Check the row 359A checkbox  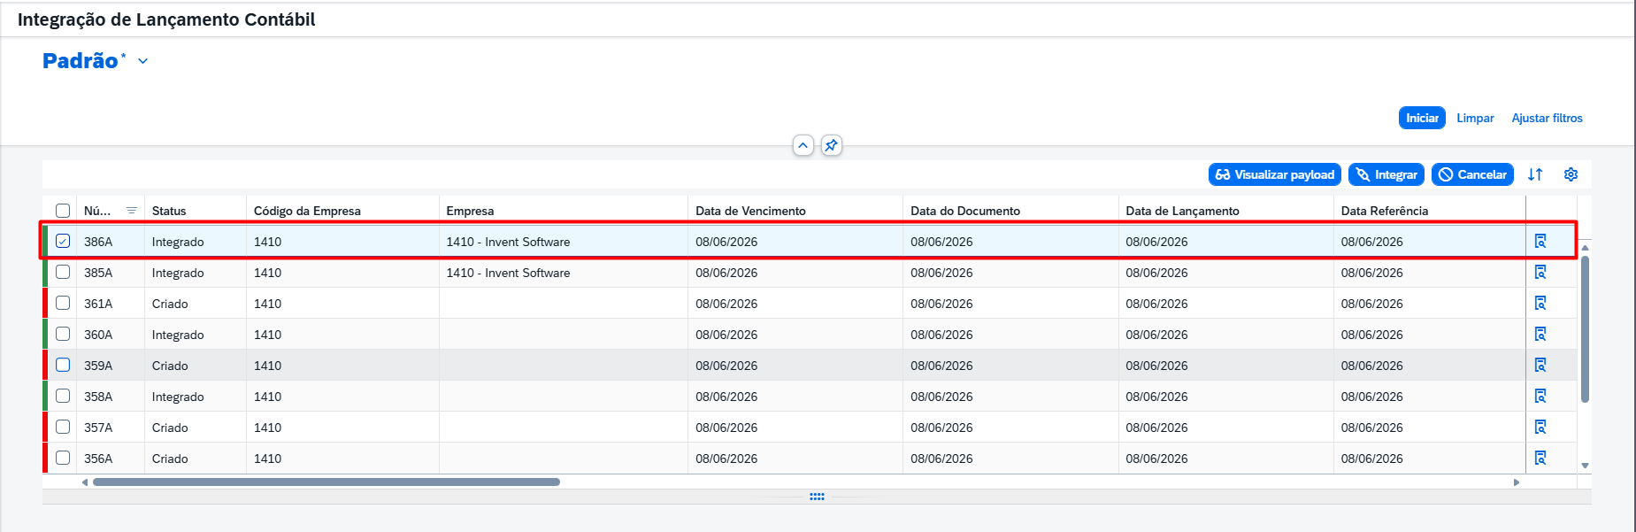pos(63,365)
